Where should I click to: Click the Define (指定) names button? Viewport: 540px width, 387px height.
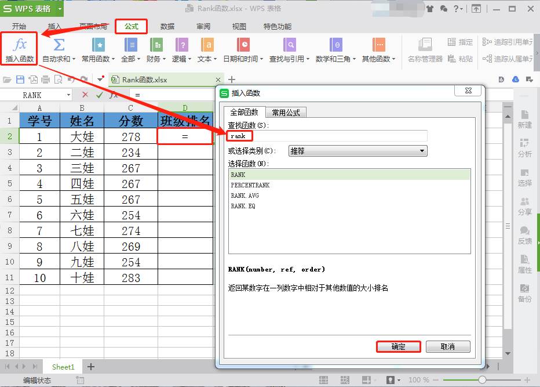[461, 42]
